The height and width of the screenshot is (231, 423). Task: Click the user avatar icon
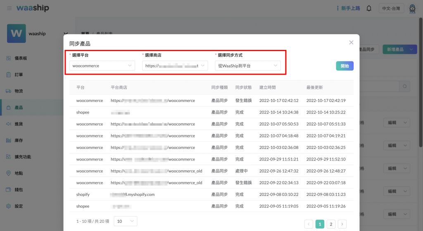(412, 8)
